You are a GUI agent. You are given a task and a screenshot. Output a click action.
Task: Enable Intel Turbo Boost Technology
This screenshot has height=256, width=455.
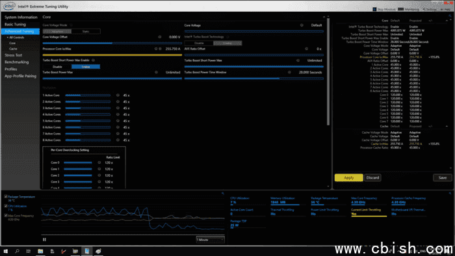coord(227,43)
